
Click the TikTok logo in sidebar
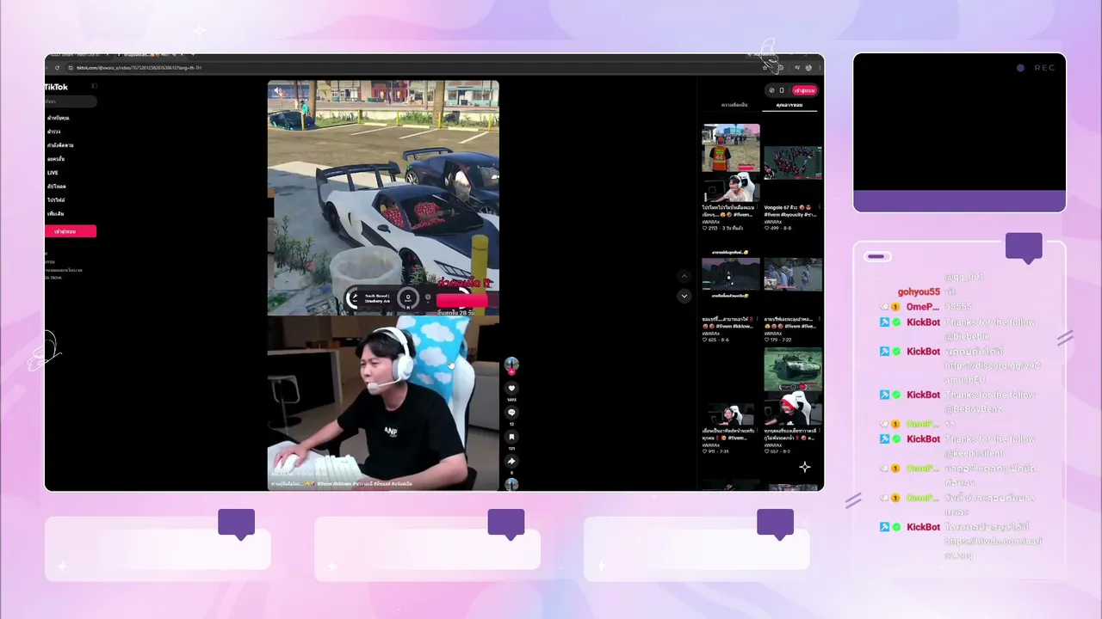57,87
